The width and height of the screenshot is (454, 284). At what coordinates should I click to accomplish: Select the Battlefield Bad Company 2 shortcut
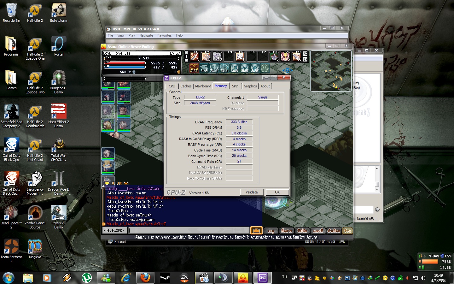tap(11, 116)
